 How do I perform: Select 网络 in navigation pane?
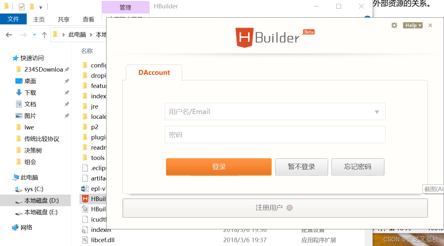pos(26,228)
